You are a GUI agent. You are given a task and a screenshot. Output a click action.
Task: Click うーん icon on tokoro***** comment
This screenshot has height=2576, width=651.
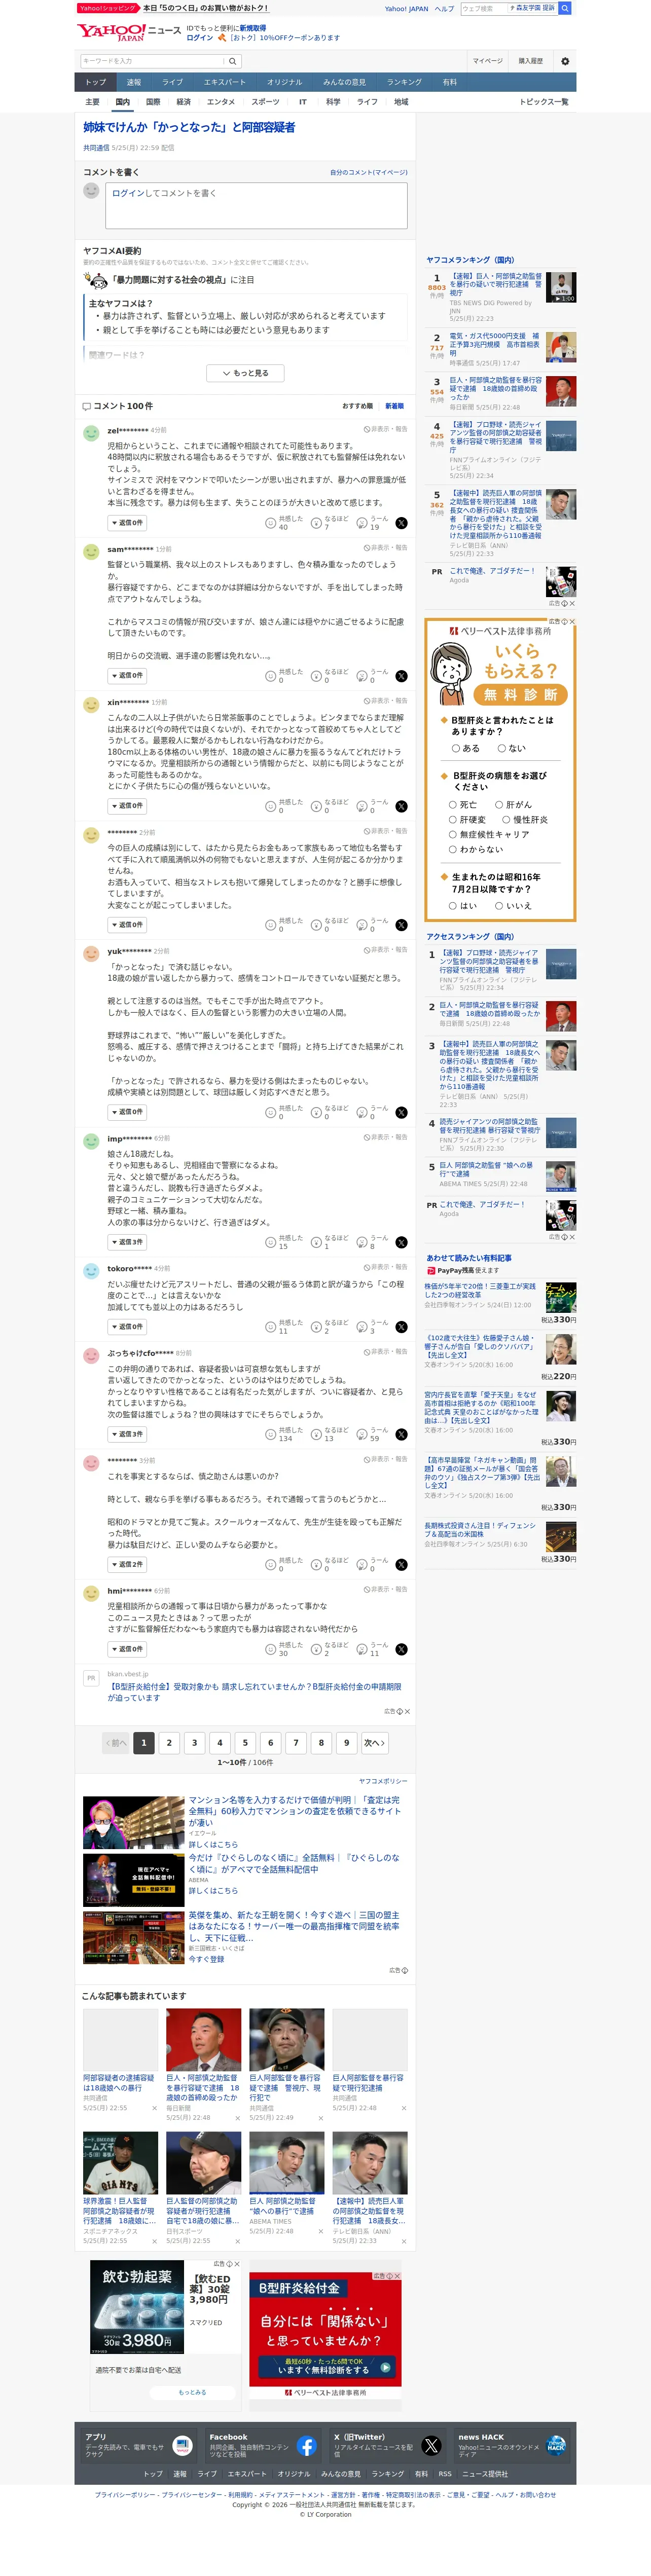362,1327
